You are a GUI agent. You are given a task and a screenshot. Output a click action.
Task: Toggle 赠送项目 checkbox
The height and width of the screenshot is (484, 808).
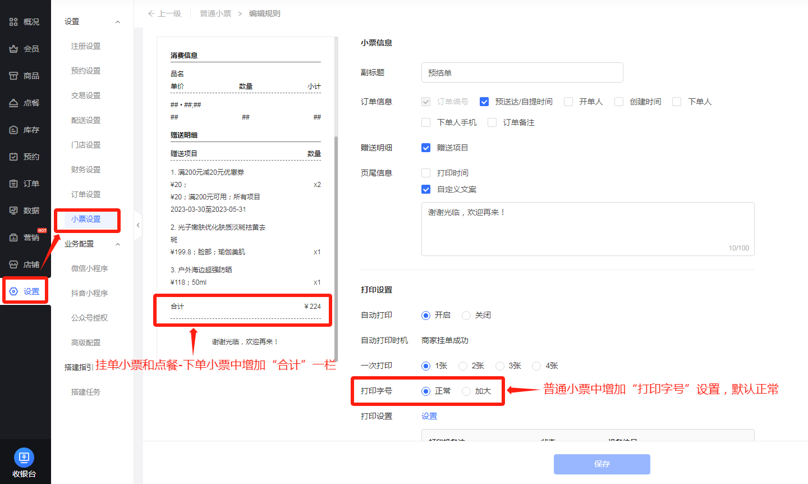click(x=426, y=148)
